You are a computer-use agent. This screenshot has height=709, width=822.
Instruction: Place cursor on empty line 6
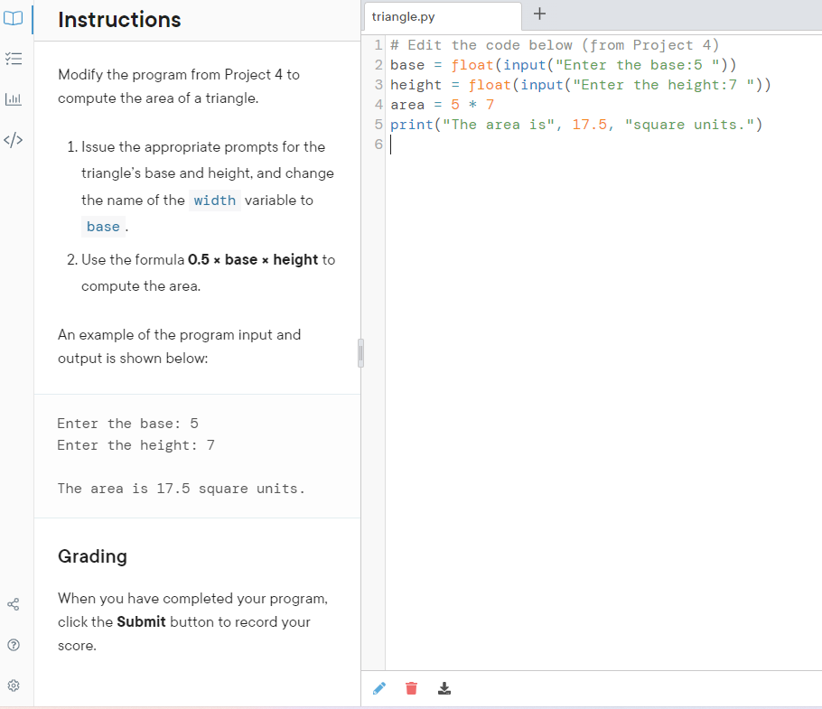(602, 145)
